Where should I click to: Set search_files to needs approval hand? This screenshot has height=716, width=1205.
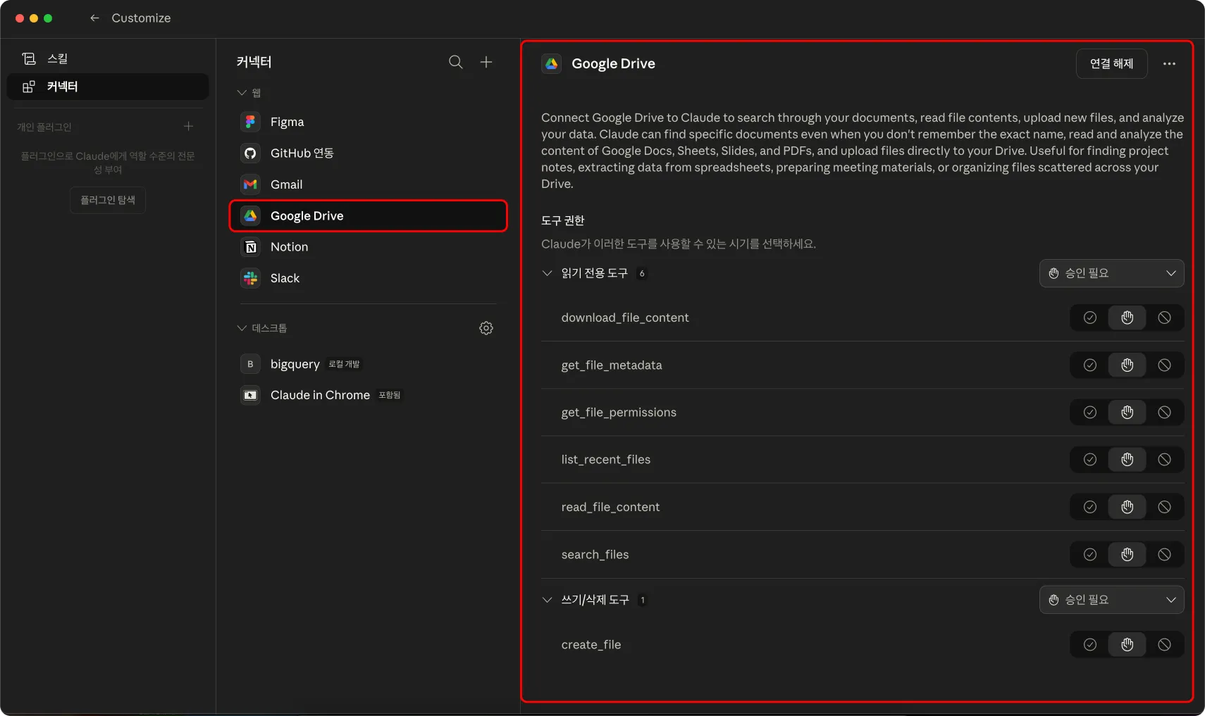[x=1127, y=554]
